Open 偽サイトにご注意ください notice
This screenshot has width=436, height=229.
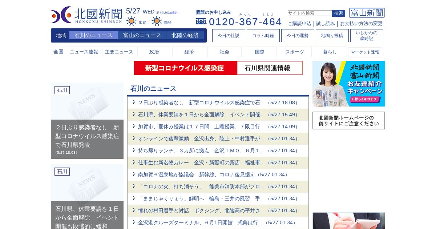pos(349,120)
